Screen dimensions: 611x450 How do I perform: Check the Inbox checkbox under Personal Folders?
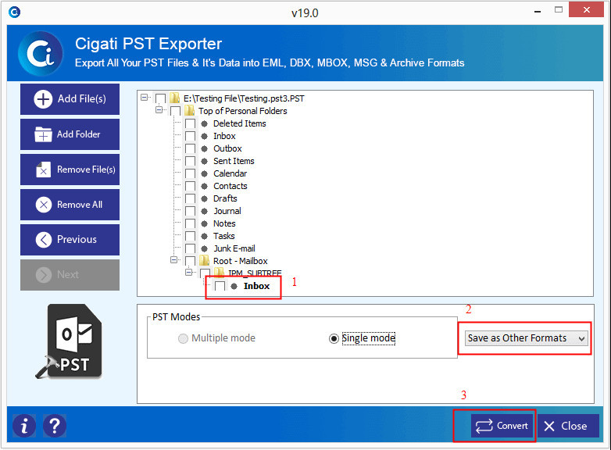pyautogui.click(x=190, y=137)
